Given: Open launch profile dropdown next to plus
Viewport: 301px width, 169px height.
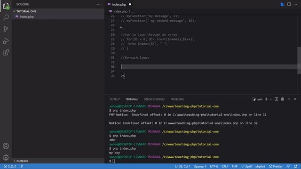Looking at the screenshot, I should pyautogui.click(x=271, y=99).
